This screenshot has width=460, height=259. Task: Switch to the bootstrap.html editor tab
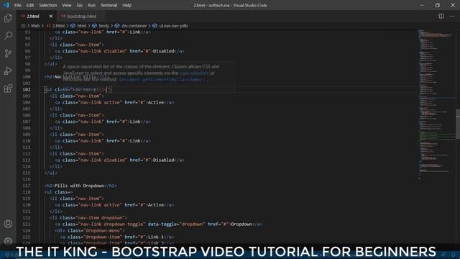(x=81, y=16)
